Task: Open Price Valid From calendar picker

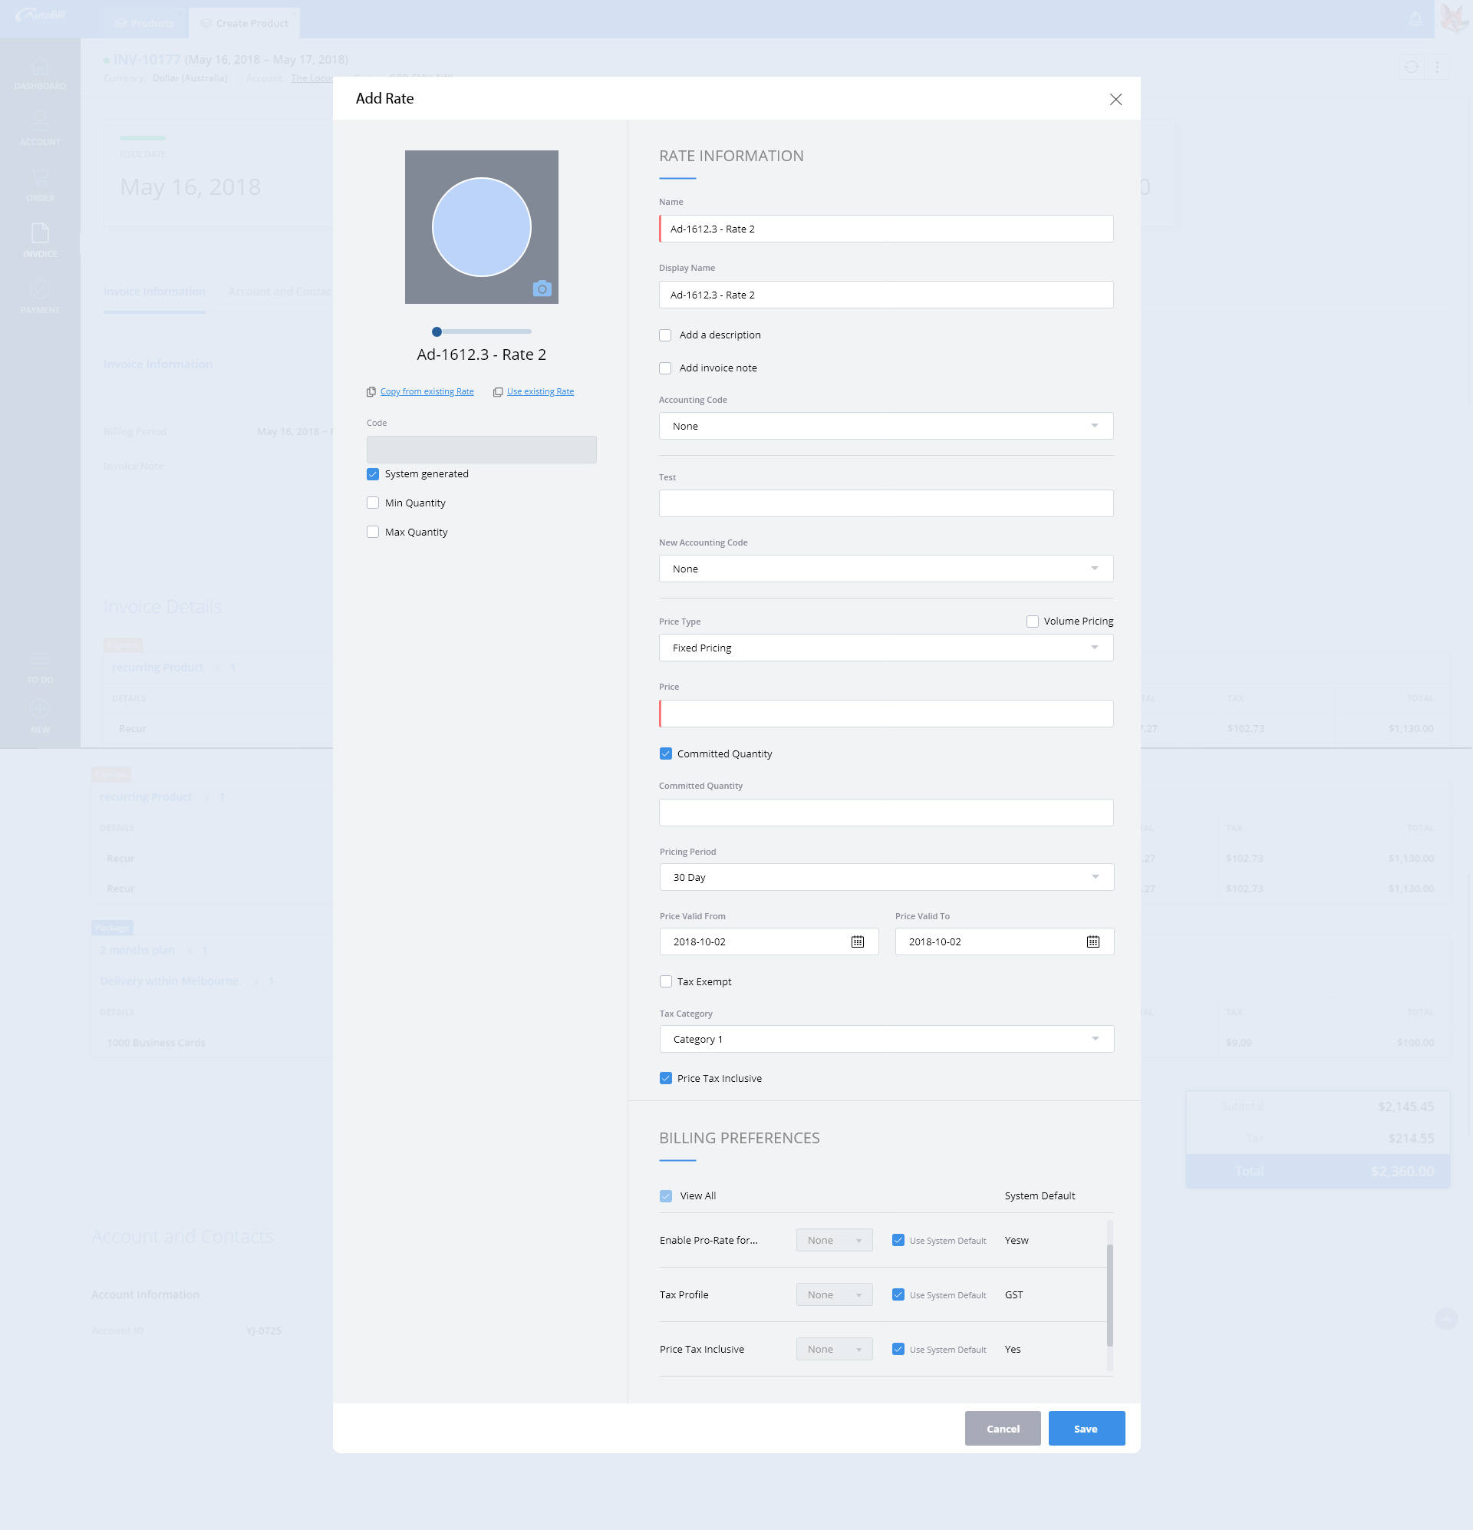Action: (x=857, y=941)
